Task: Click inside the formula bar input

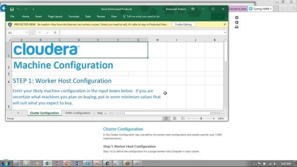Action: (x=142, y=32)
